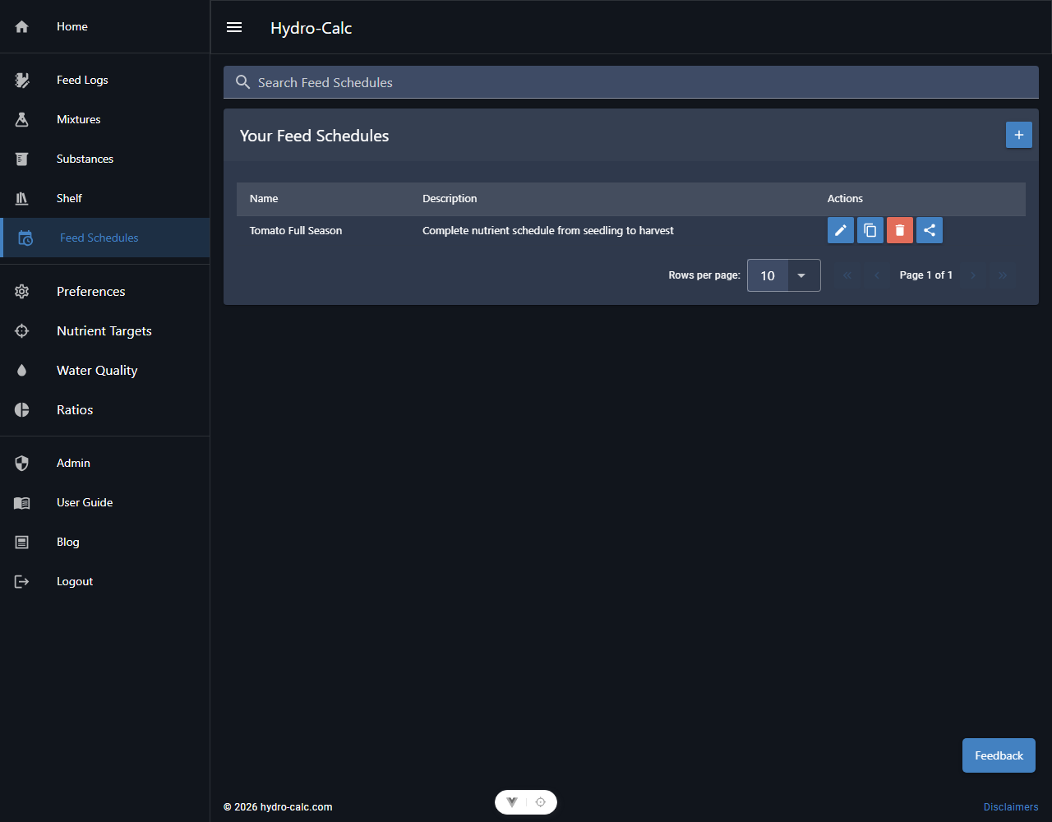Edit the Tomato Full Season schedule

click(x=841, y=230)
